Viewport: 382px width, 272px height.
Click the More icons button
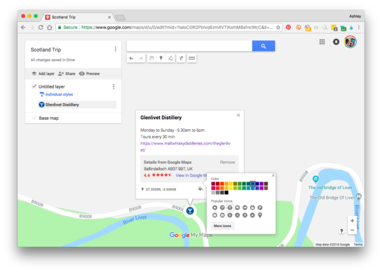click(x=222, y=226)
